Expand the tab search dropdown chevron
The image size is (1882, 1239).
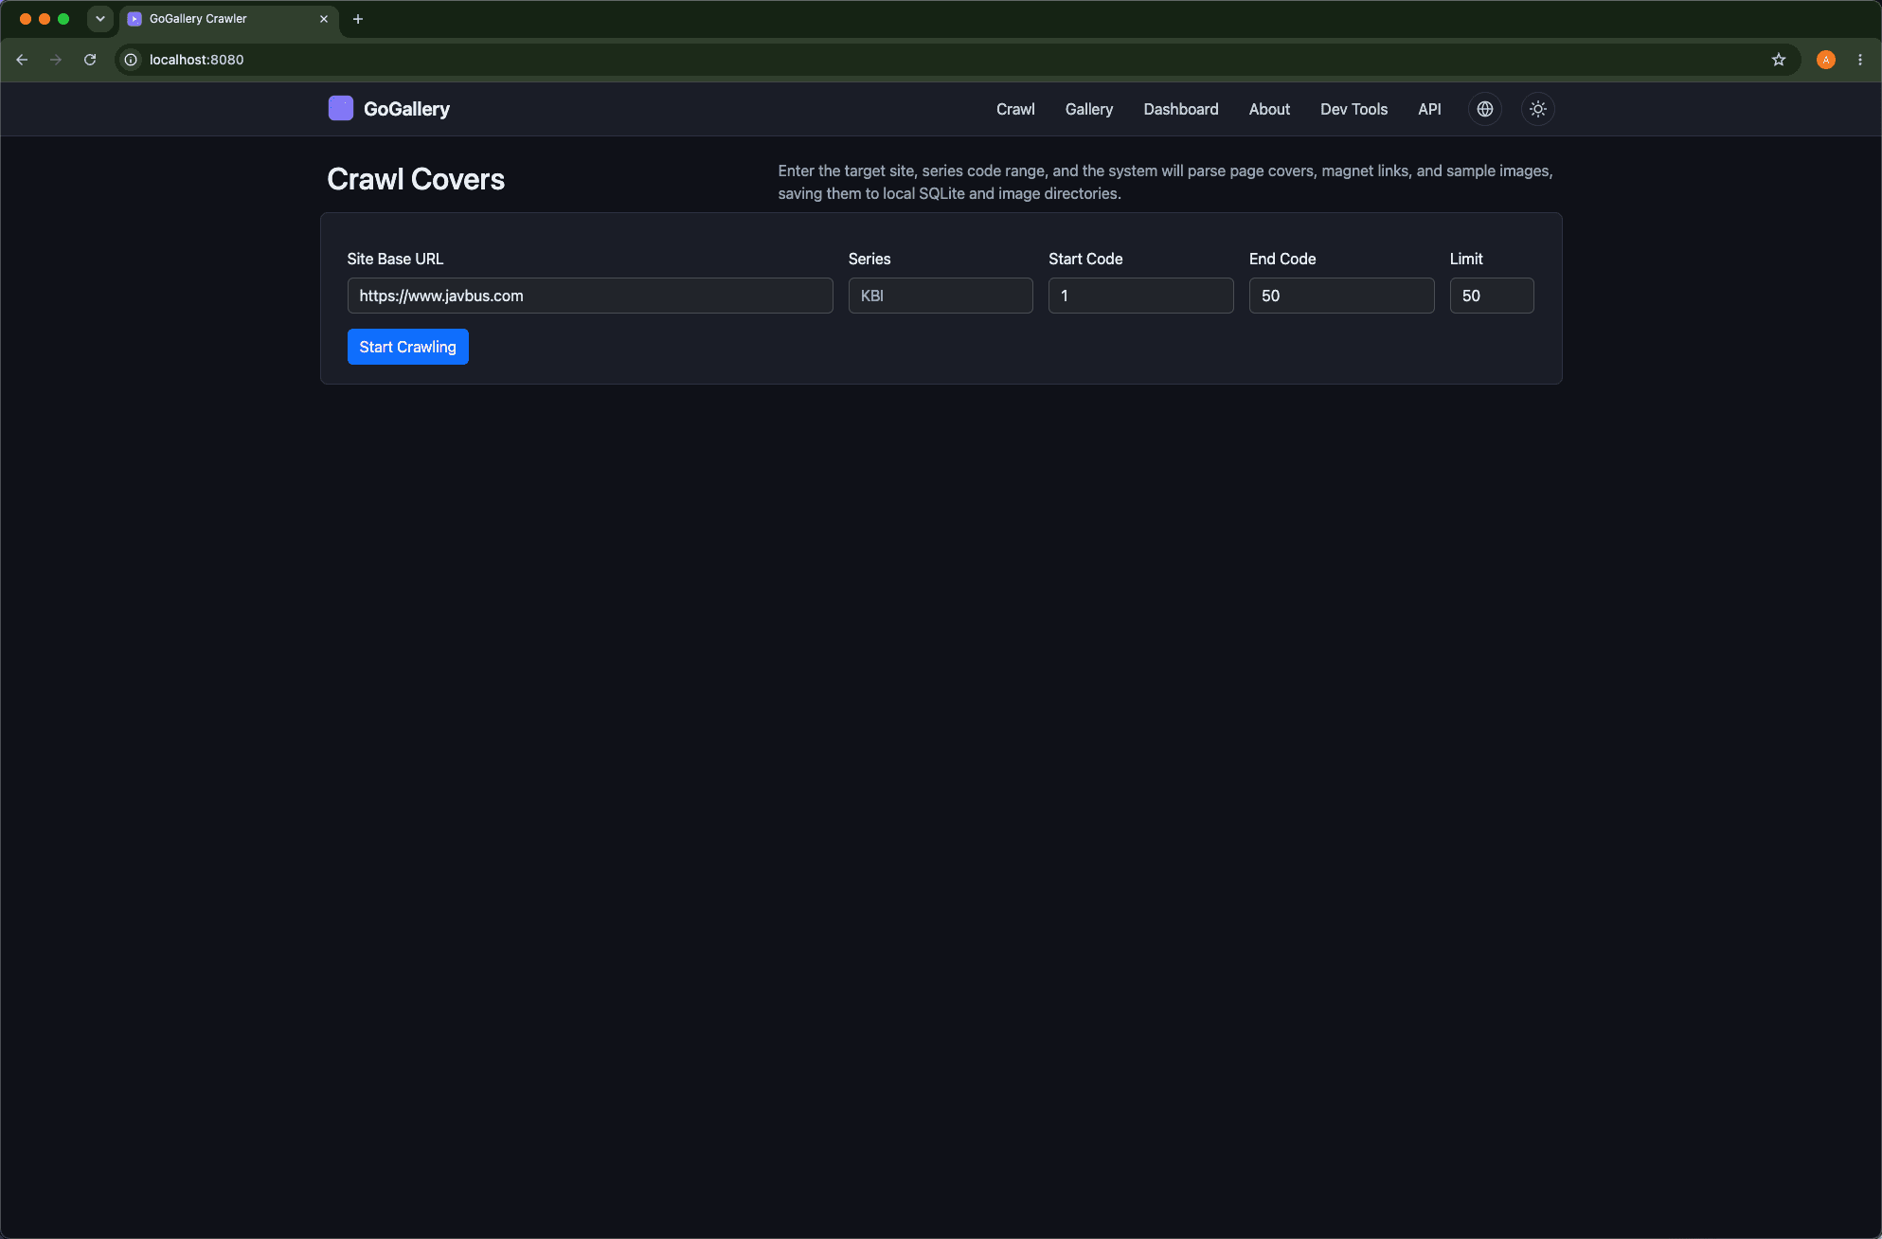[x=100, y=19]
